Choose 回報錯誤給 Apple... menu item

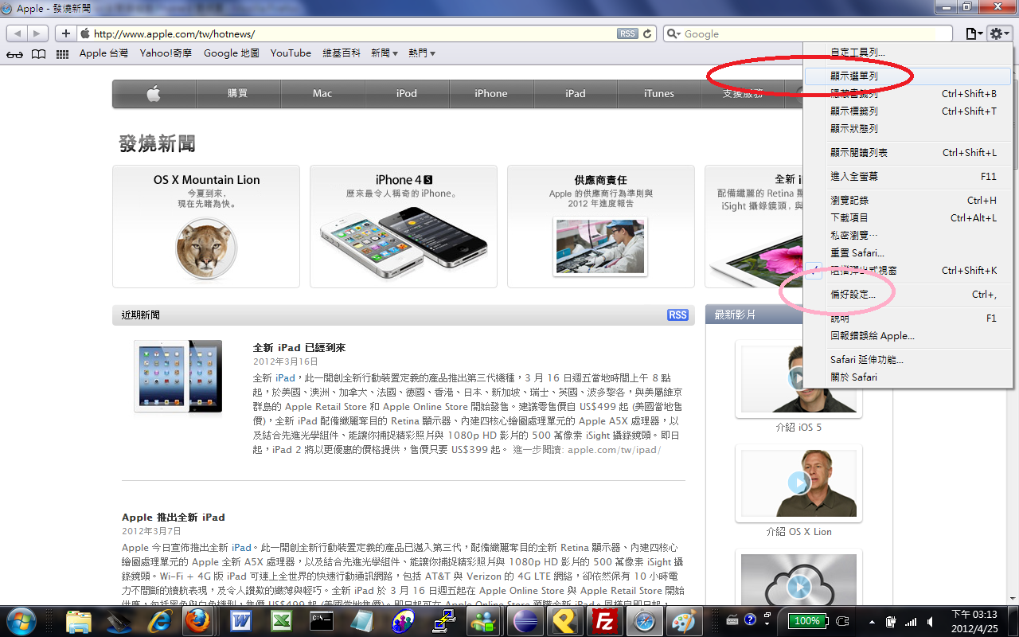pos(908,336)
